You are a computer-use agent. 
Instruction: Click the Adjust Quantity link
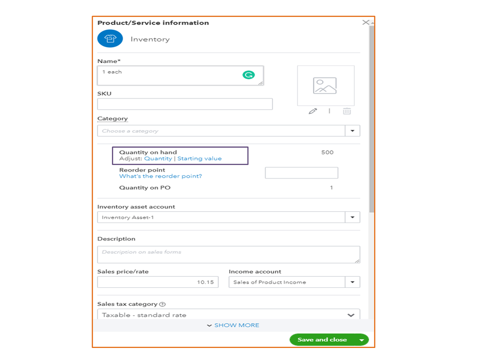(x=158, y=158)
